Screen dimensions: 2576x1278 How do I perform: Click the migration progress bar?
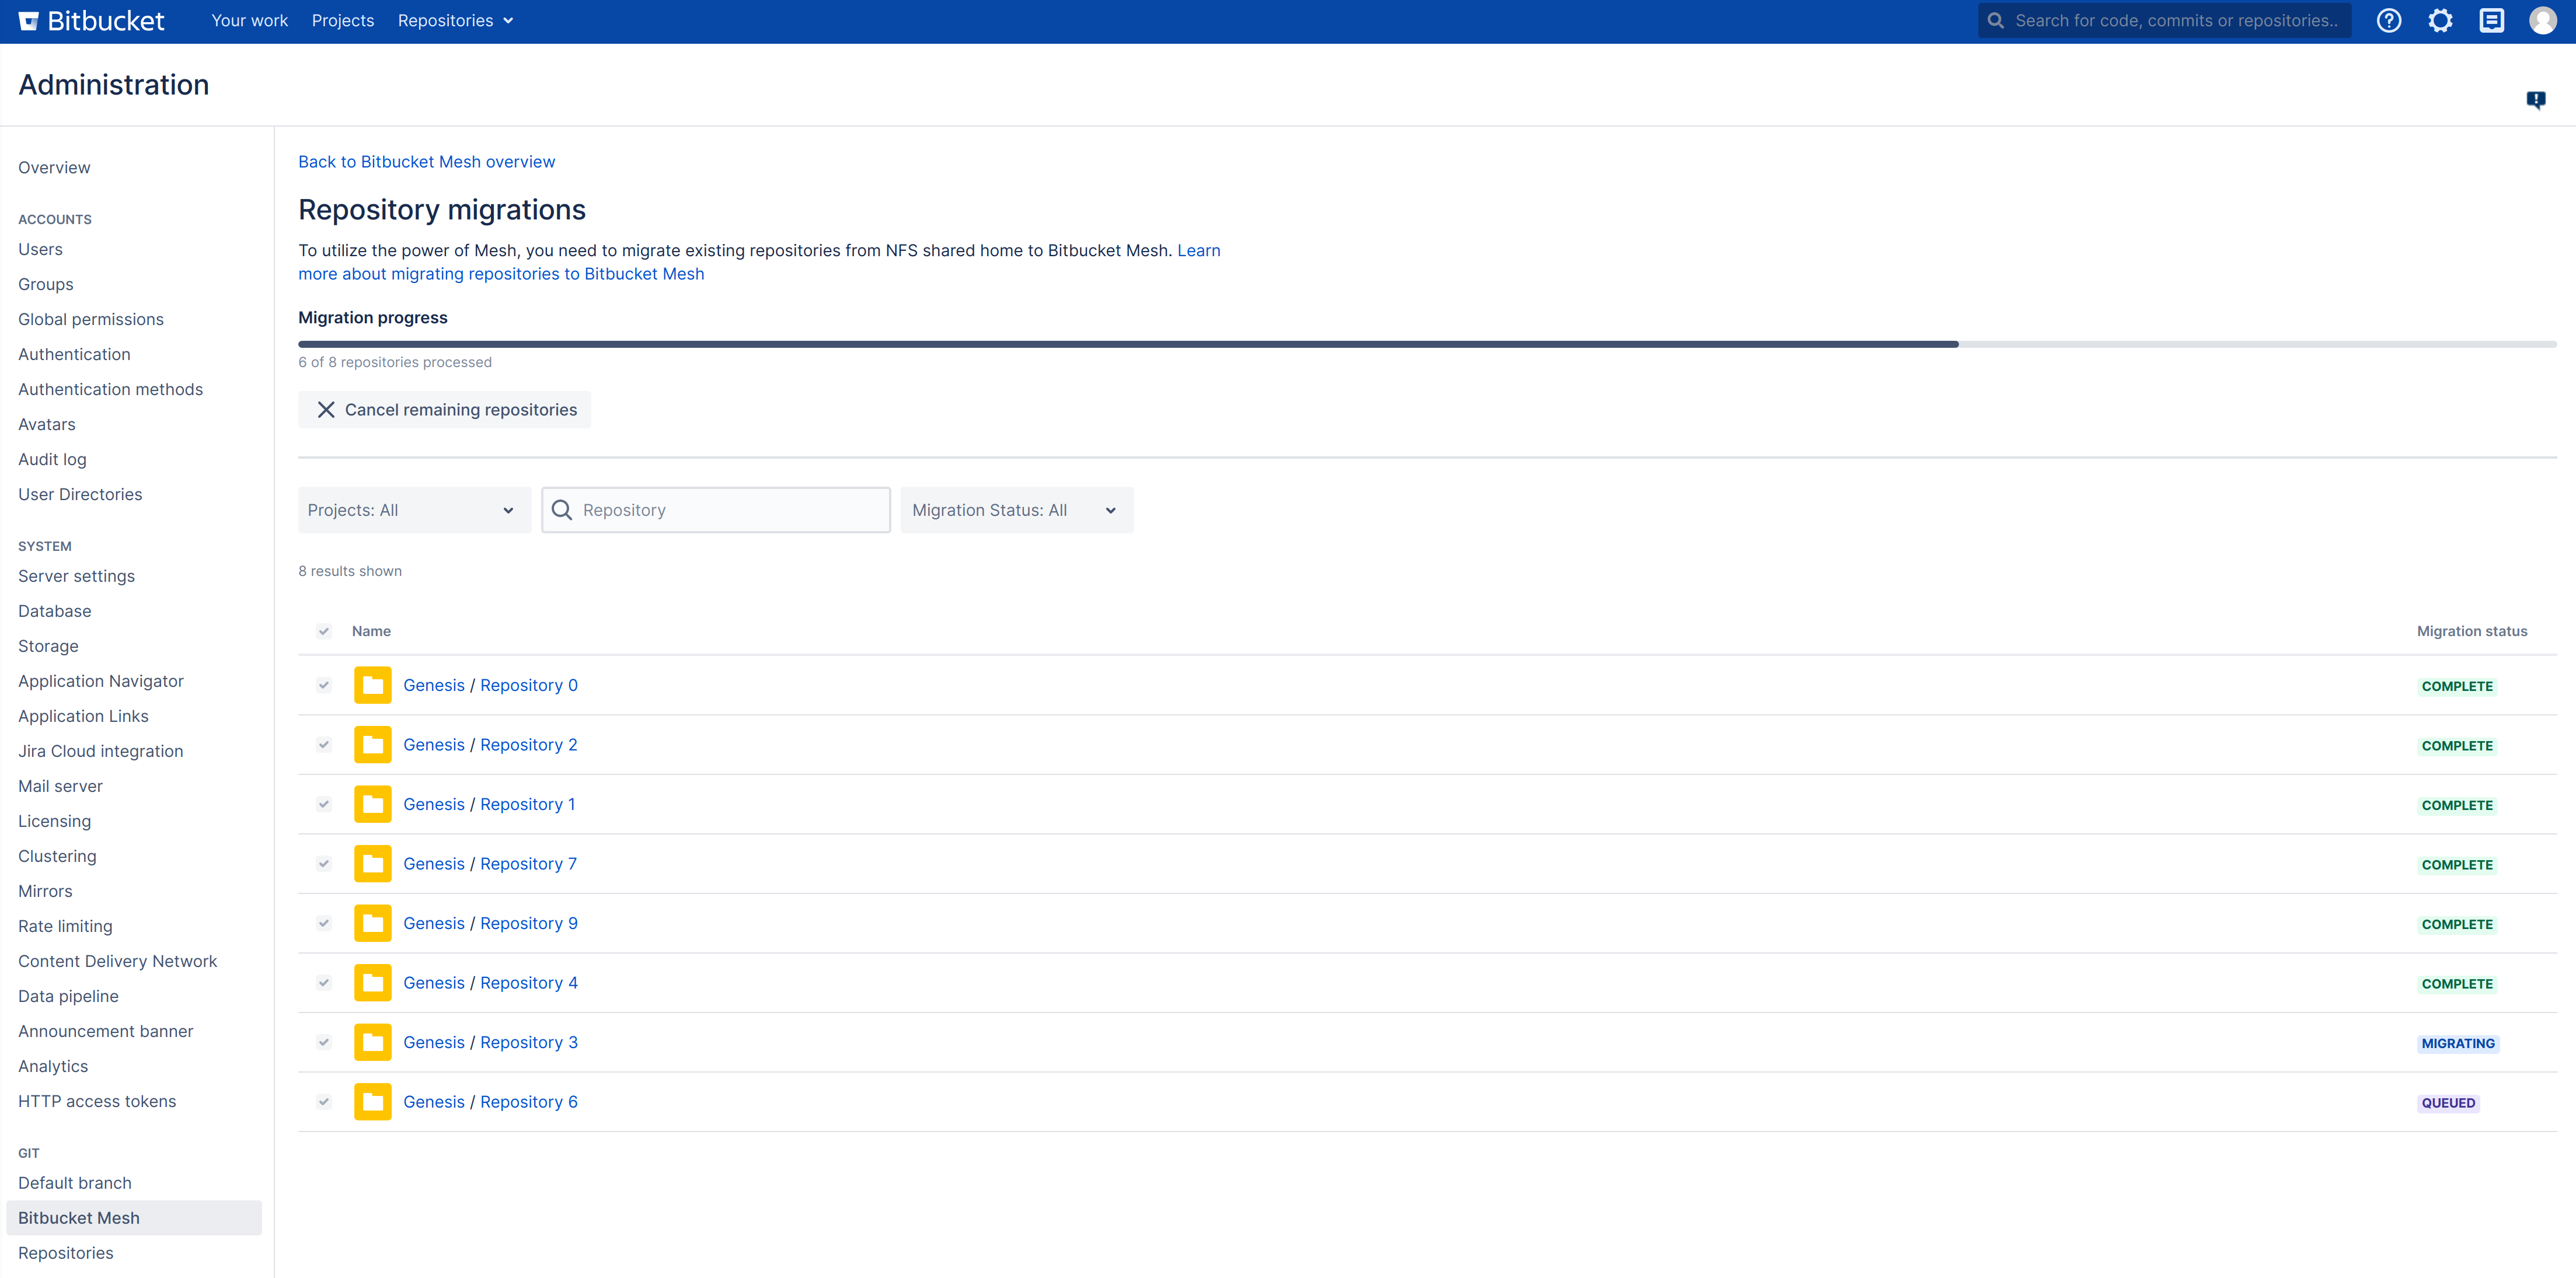1426,344
